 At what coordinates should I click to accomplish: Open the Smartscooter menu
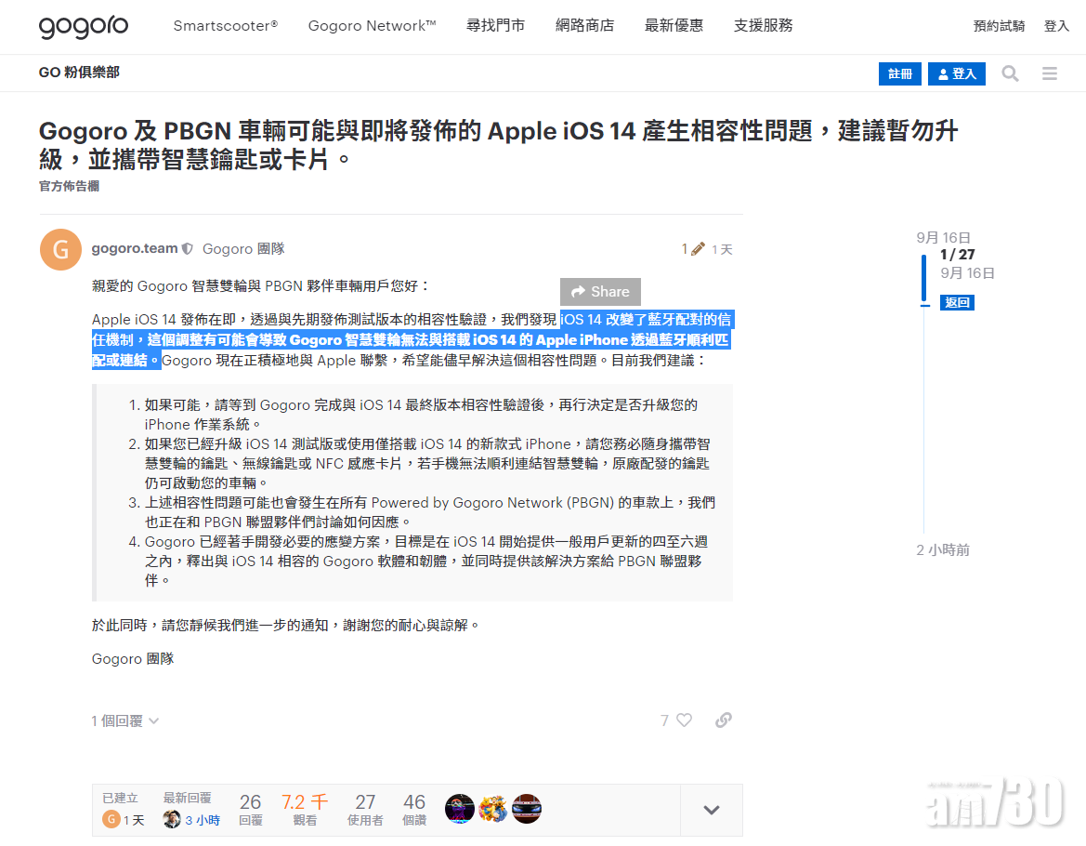tap(225, 26)
